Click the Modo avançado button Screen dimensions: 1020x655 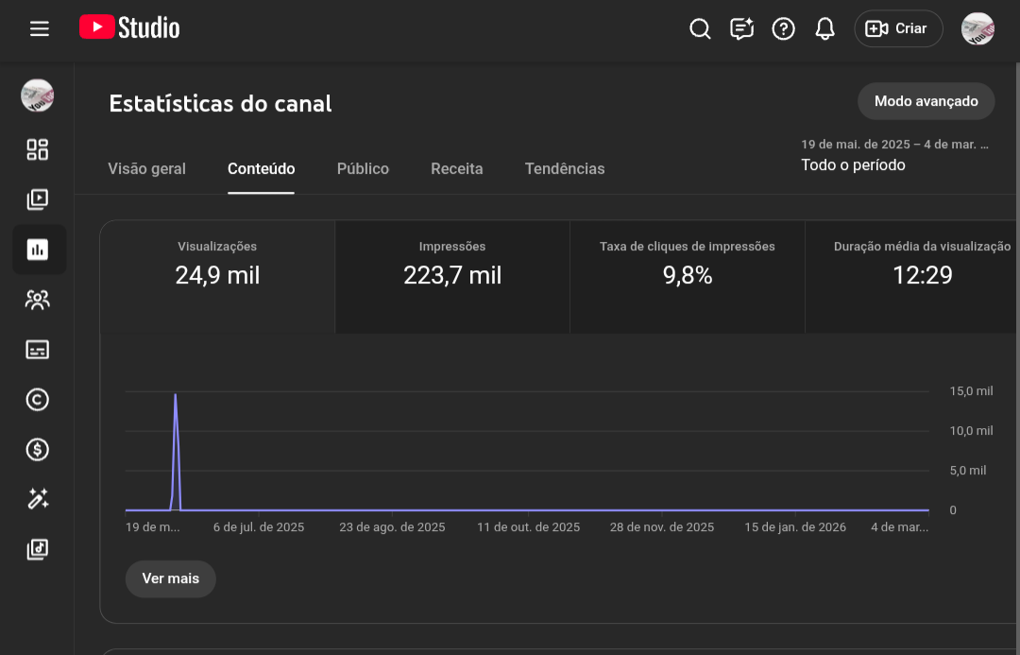click(926, 101)
